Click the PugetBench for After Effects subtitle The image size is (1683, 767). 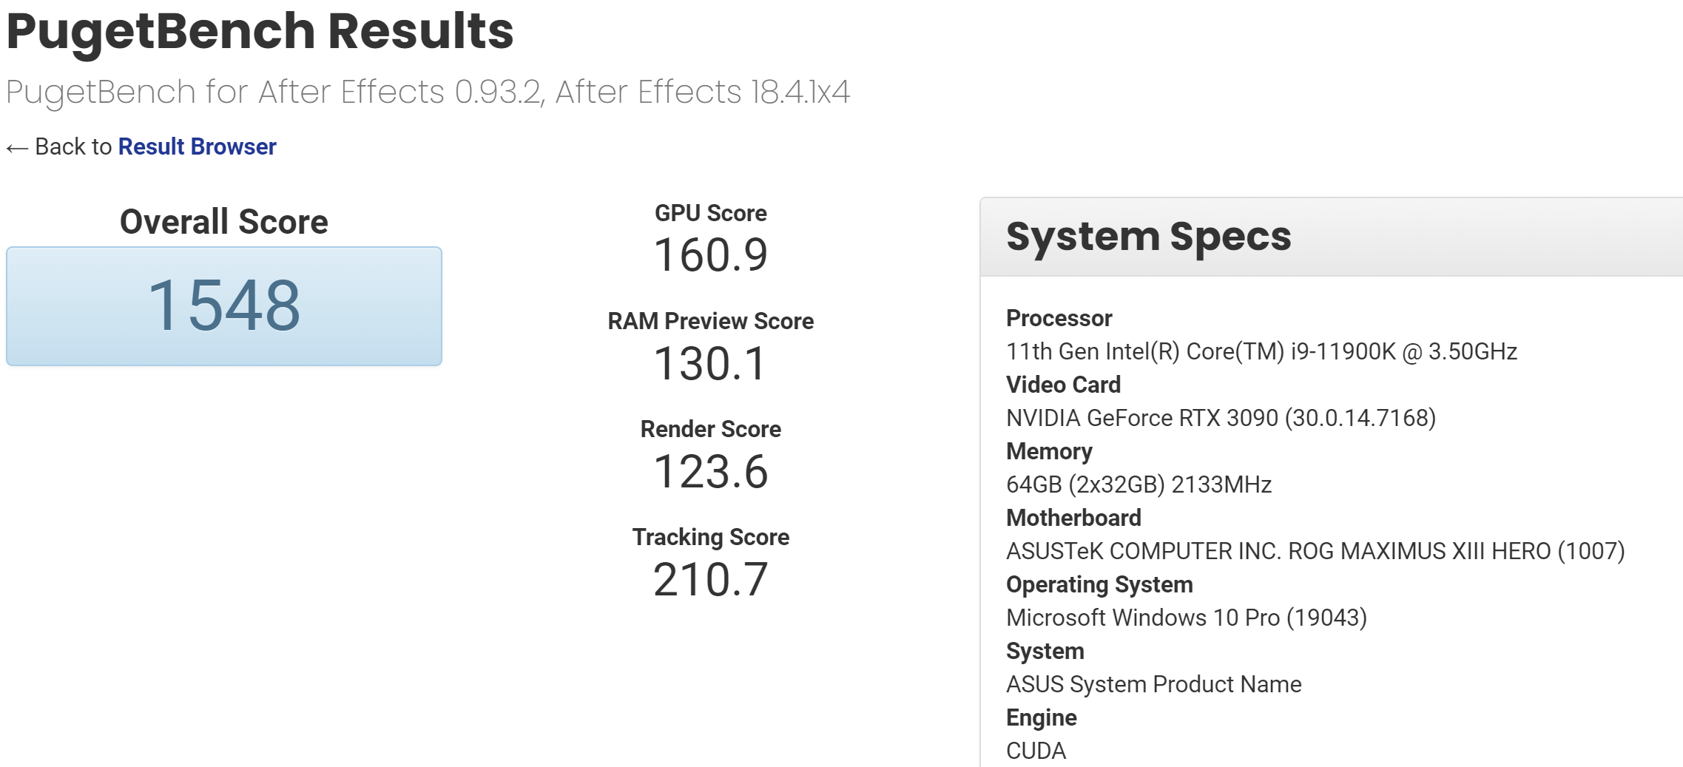[428, 92]
